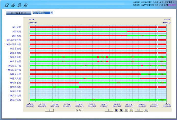Click the left time cursor marker atop chart

30,24
